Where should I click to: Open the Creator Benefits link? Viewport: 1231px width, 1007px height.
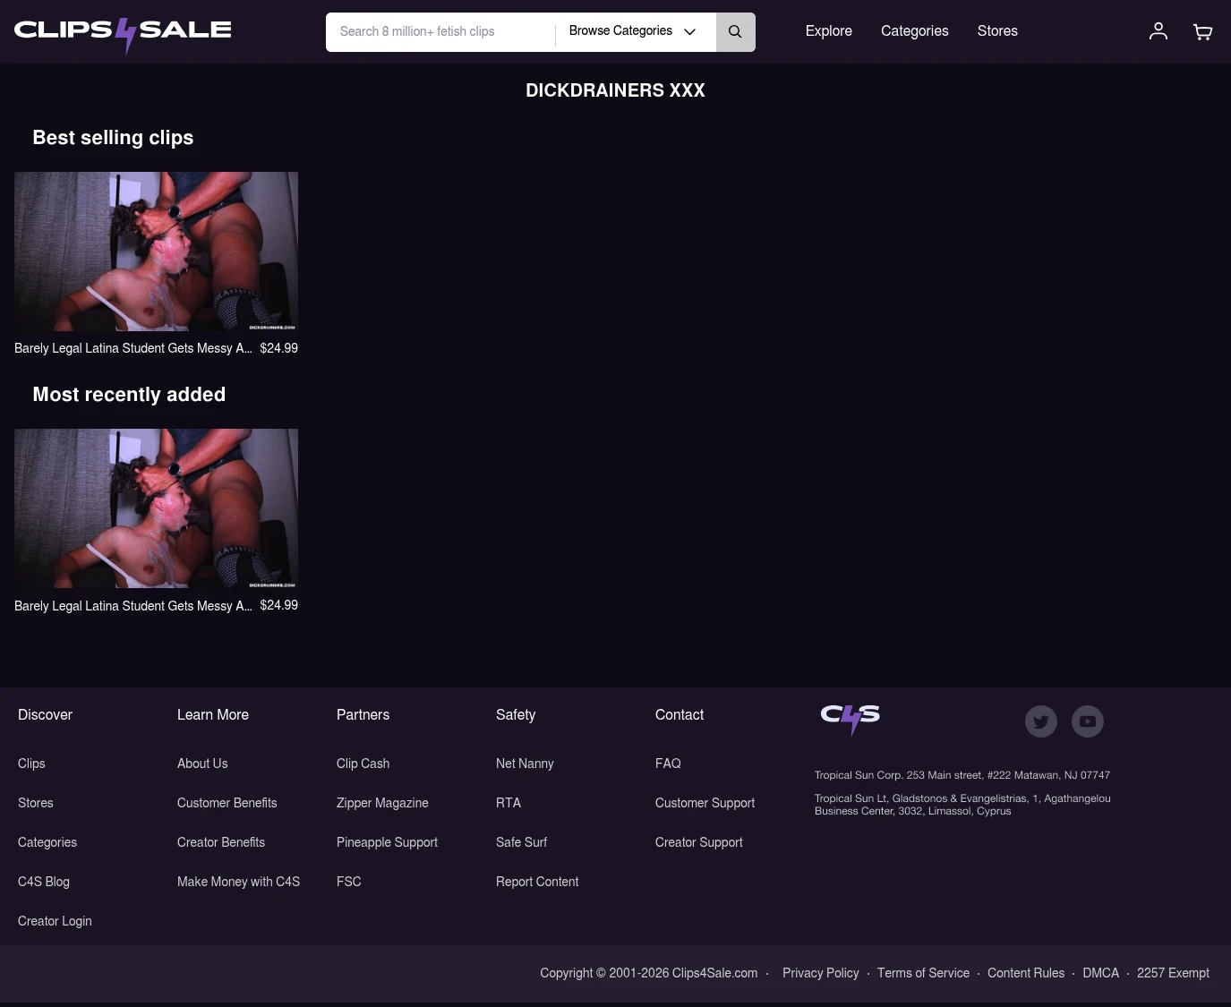221,842
